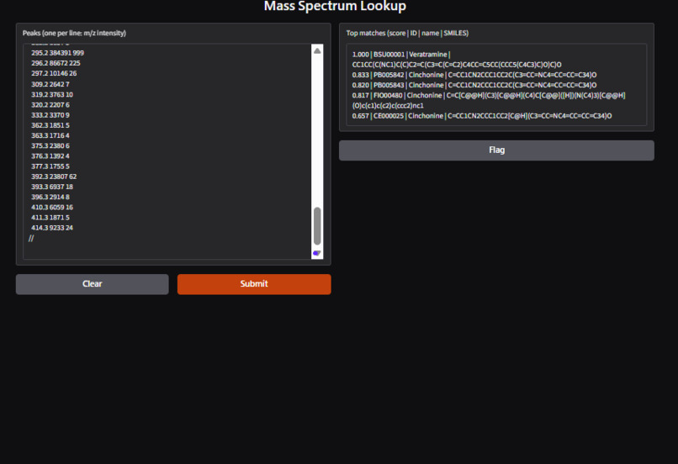This screenshot has height=464, width=678.
Task: Flag the current match results
Action: click(x=496, y=150)
